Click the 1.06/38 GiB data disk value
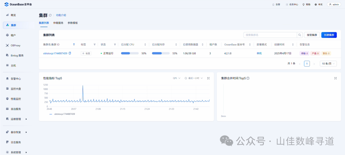Image resolution: width=345 pixels, height=155 pixels. [x=190, y=53]
